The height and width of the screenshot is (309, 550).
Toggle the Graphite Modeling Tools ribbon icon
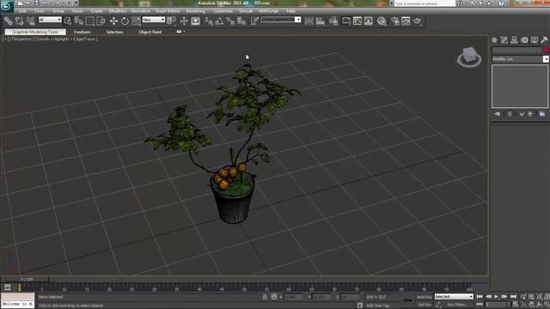tap(345, 21)
